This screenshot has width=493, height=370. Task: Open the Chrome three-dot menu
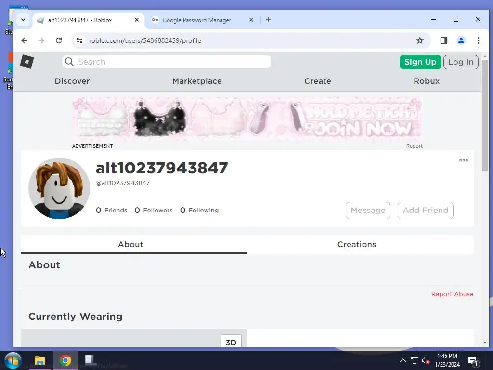coord(478,40)
